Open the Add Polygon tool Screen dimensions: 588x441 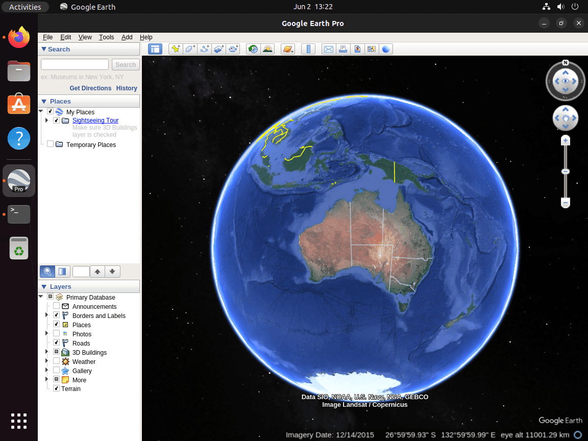pos(189,48)
